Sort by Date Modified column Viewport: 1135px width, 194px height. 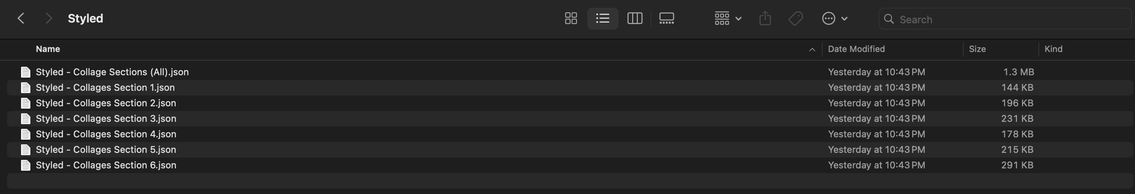[x=856, y=49]
